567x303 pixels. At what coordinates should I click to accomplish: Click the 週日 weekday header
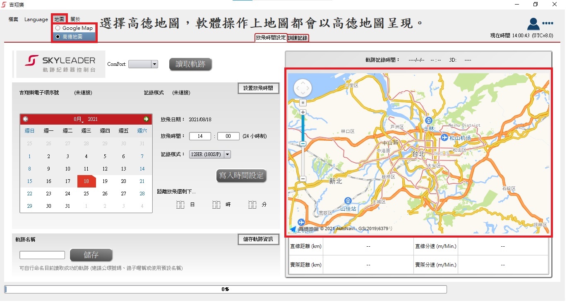pos(29,131)
